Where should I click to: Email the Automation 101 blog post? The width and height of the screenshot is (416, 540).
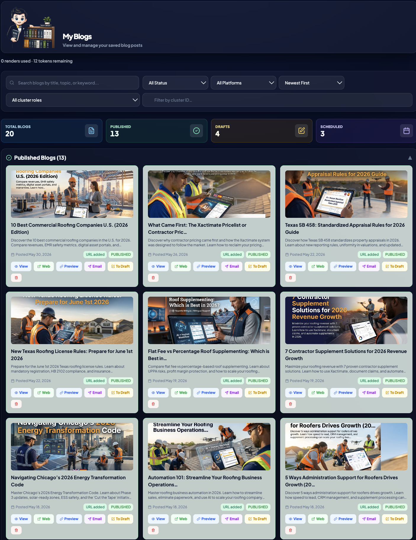point(232,519)
